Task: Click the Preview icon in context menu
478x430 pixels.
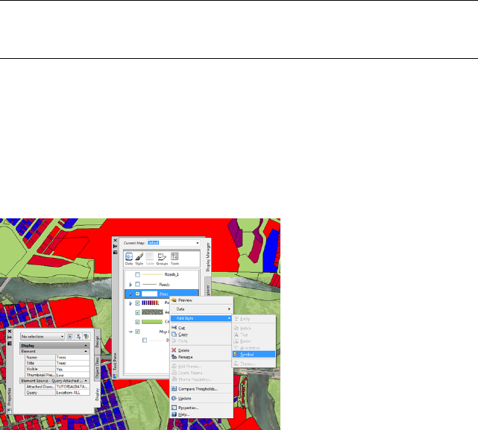Action: click(174, 300)
